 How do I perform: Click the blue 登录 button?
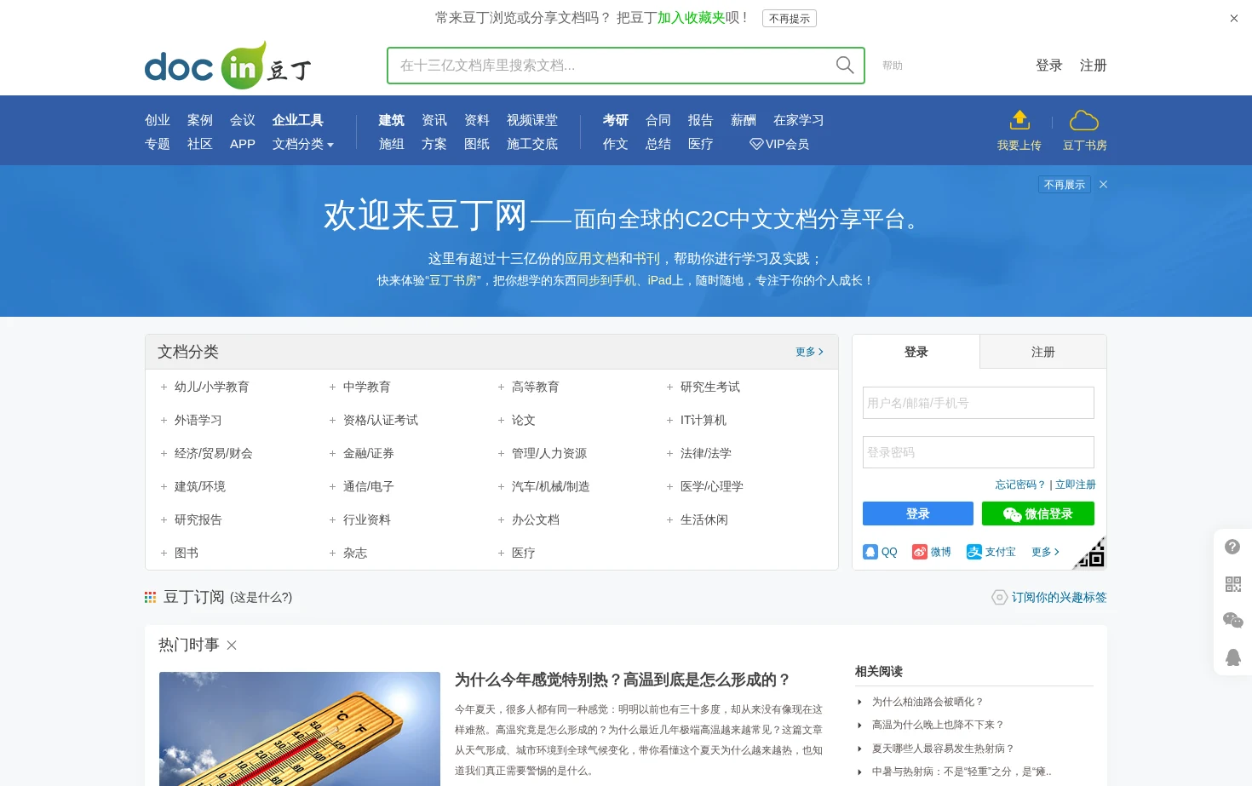[x=918, y=513]
